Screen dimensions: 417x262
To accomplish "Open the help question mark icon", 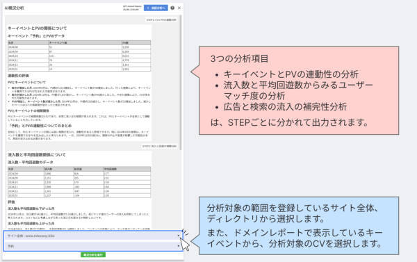I will pos(172,8).
